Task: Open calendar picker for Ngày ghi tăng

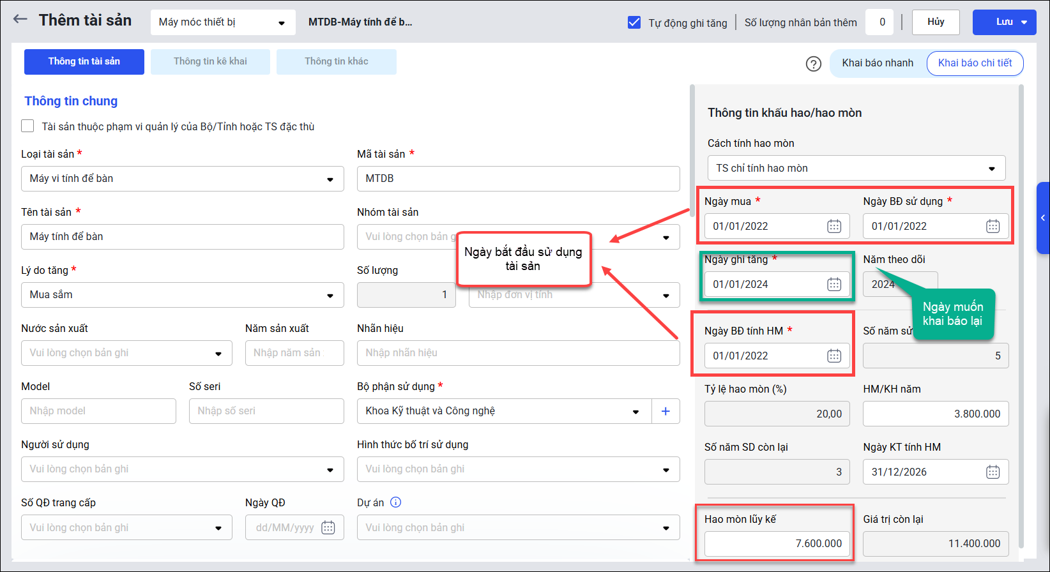Action: pos(834,284)
